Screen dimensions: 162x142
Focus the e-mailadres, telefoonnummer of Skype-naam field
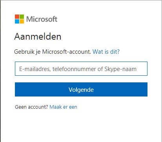(81, 69)
